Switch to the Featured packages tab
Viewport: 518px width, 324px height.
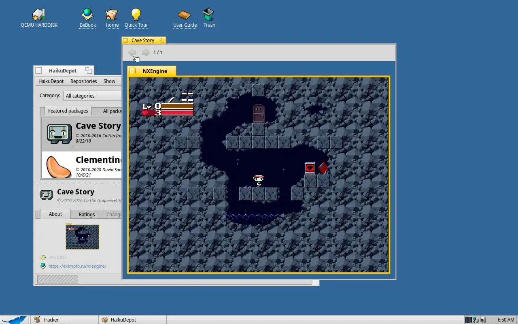68,111
